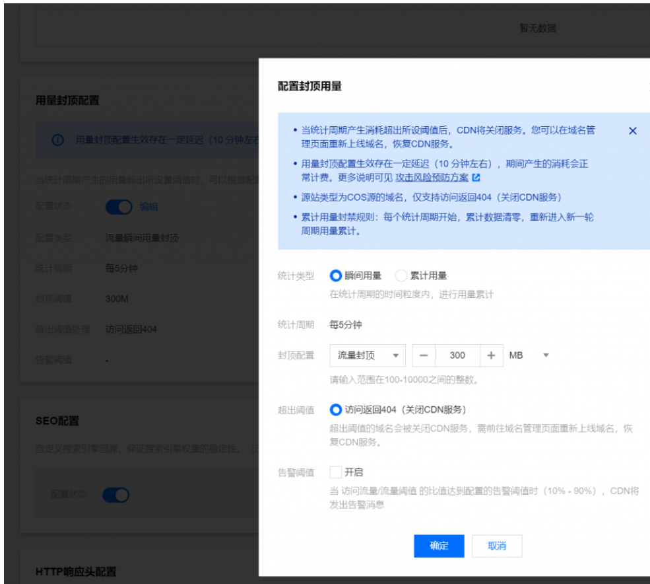This screenshot has height=584, width=650.
Task: Open the 攻击风险预防方案 link
Action: (432, 178)
